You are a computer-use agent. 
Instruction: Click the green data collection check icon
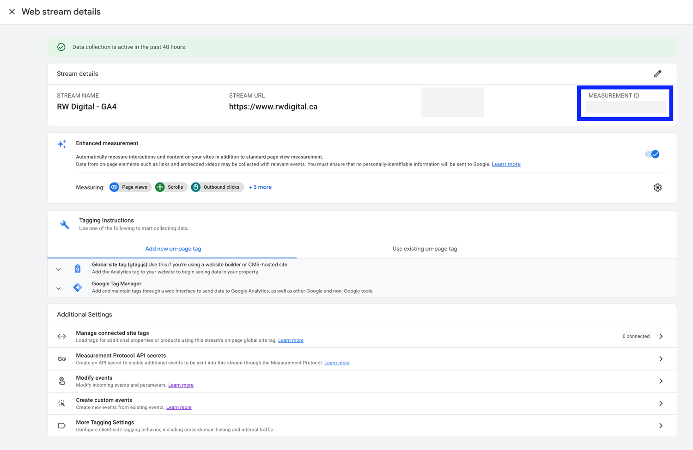pyautogui.click(x=61, y=47)
